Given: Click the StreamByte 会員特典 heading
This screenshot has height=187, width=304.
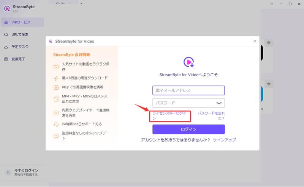Looking at the screenshot, I should [71, 55].
